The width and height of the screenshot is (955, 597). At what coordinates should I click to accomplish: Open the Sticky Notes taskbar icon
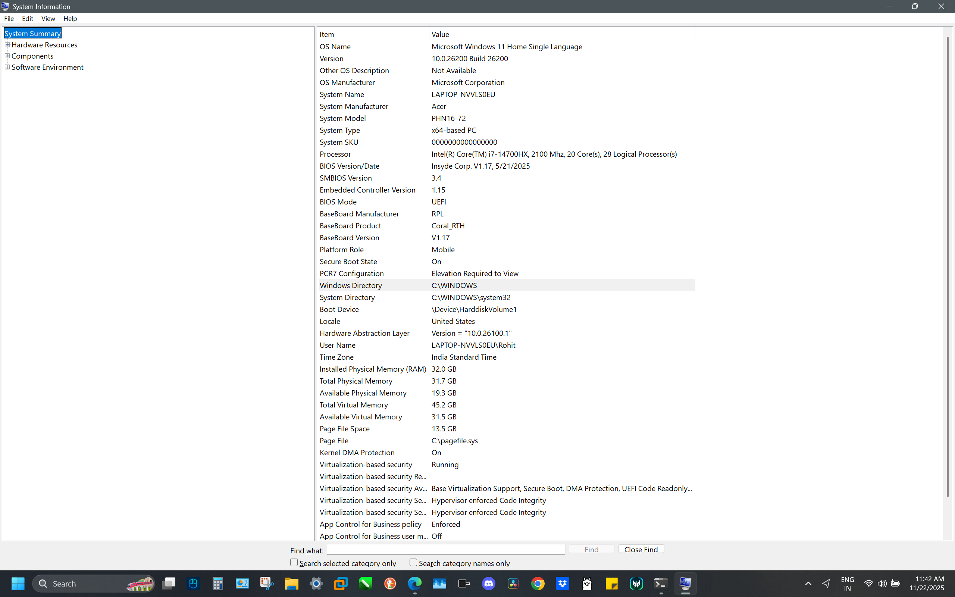pos(611,584)
